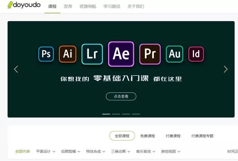Open the 课程 navigation tab
This screenshot has height=161, width=238.
pyautogui.click(x=52, y=6)
